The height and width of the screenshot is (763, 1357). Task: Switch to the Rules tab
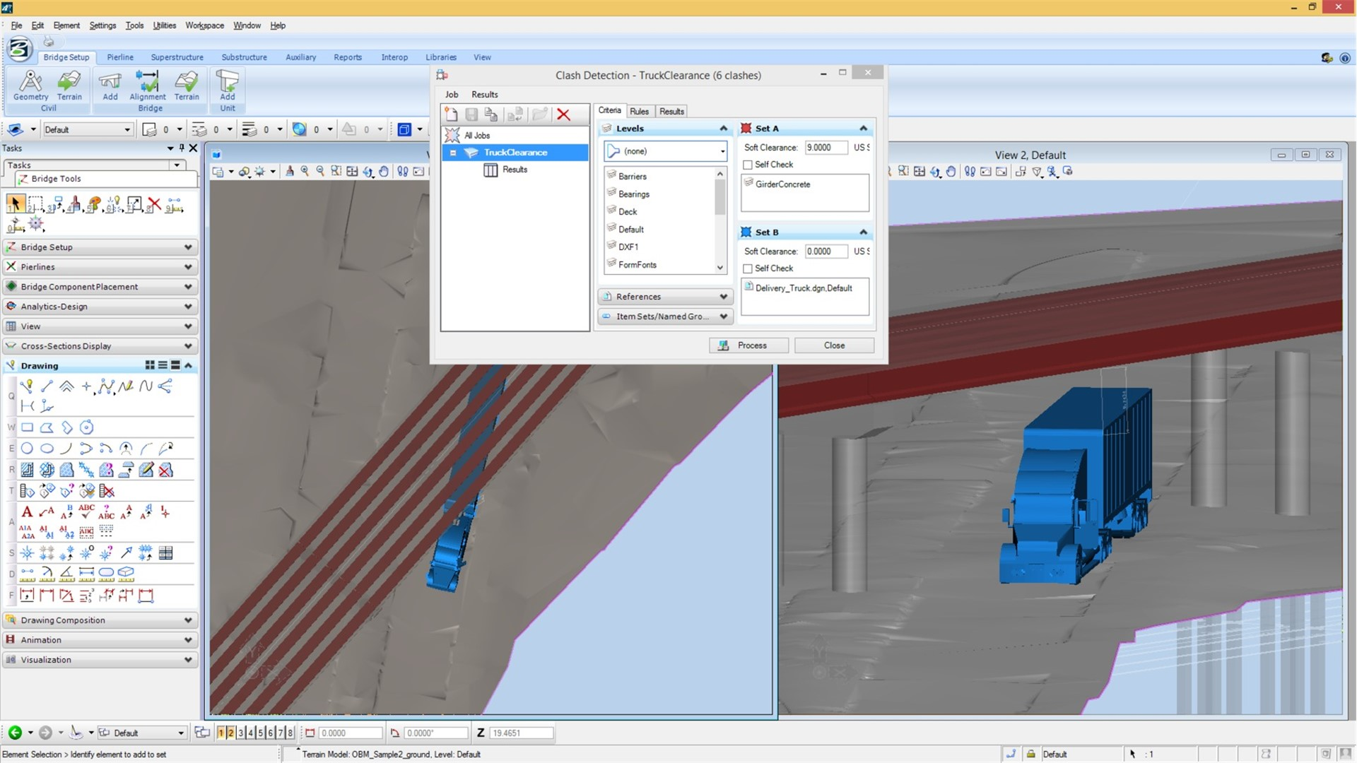[x=639, y=111]
